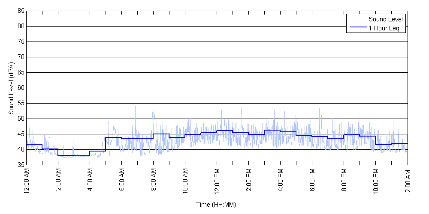Select the 10:00 PM x-axis tick label
The image size is (429, 214).
376,182
